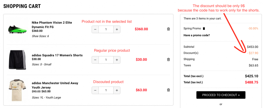This screenshot has width=264, height=108.
Task: Decrease Nike Phantom Vision quantity
Action: click(x=95, y=29)
